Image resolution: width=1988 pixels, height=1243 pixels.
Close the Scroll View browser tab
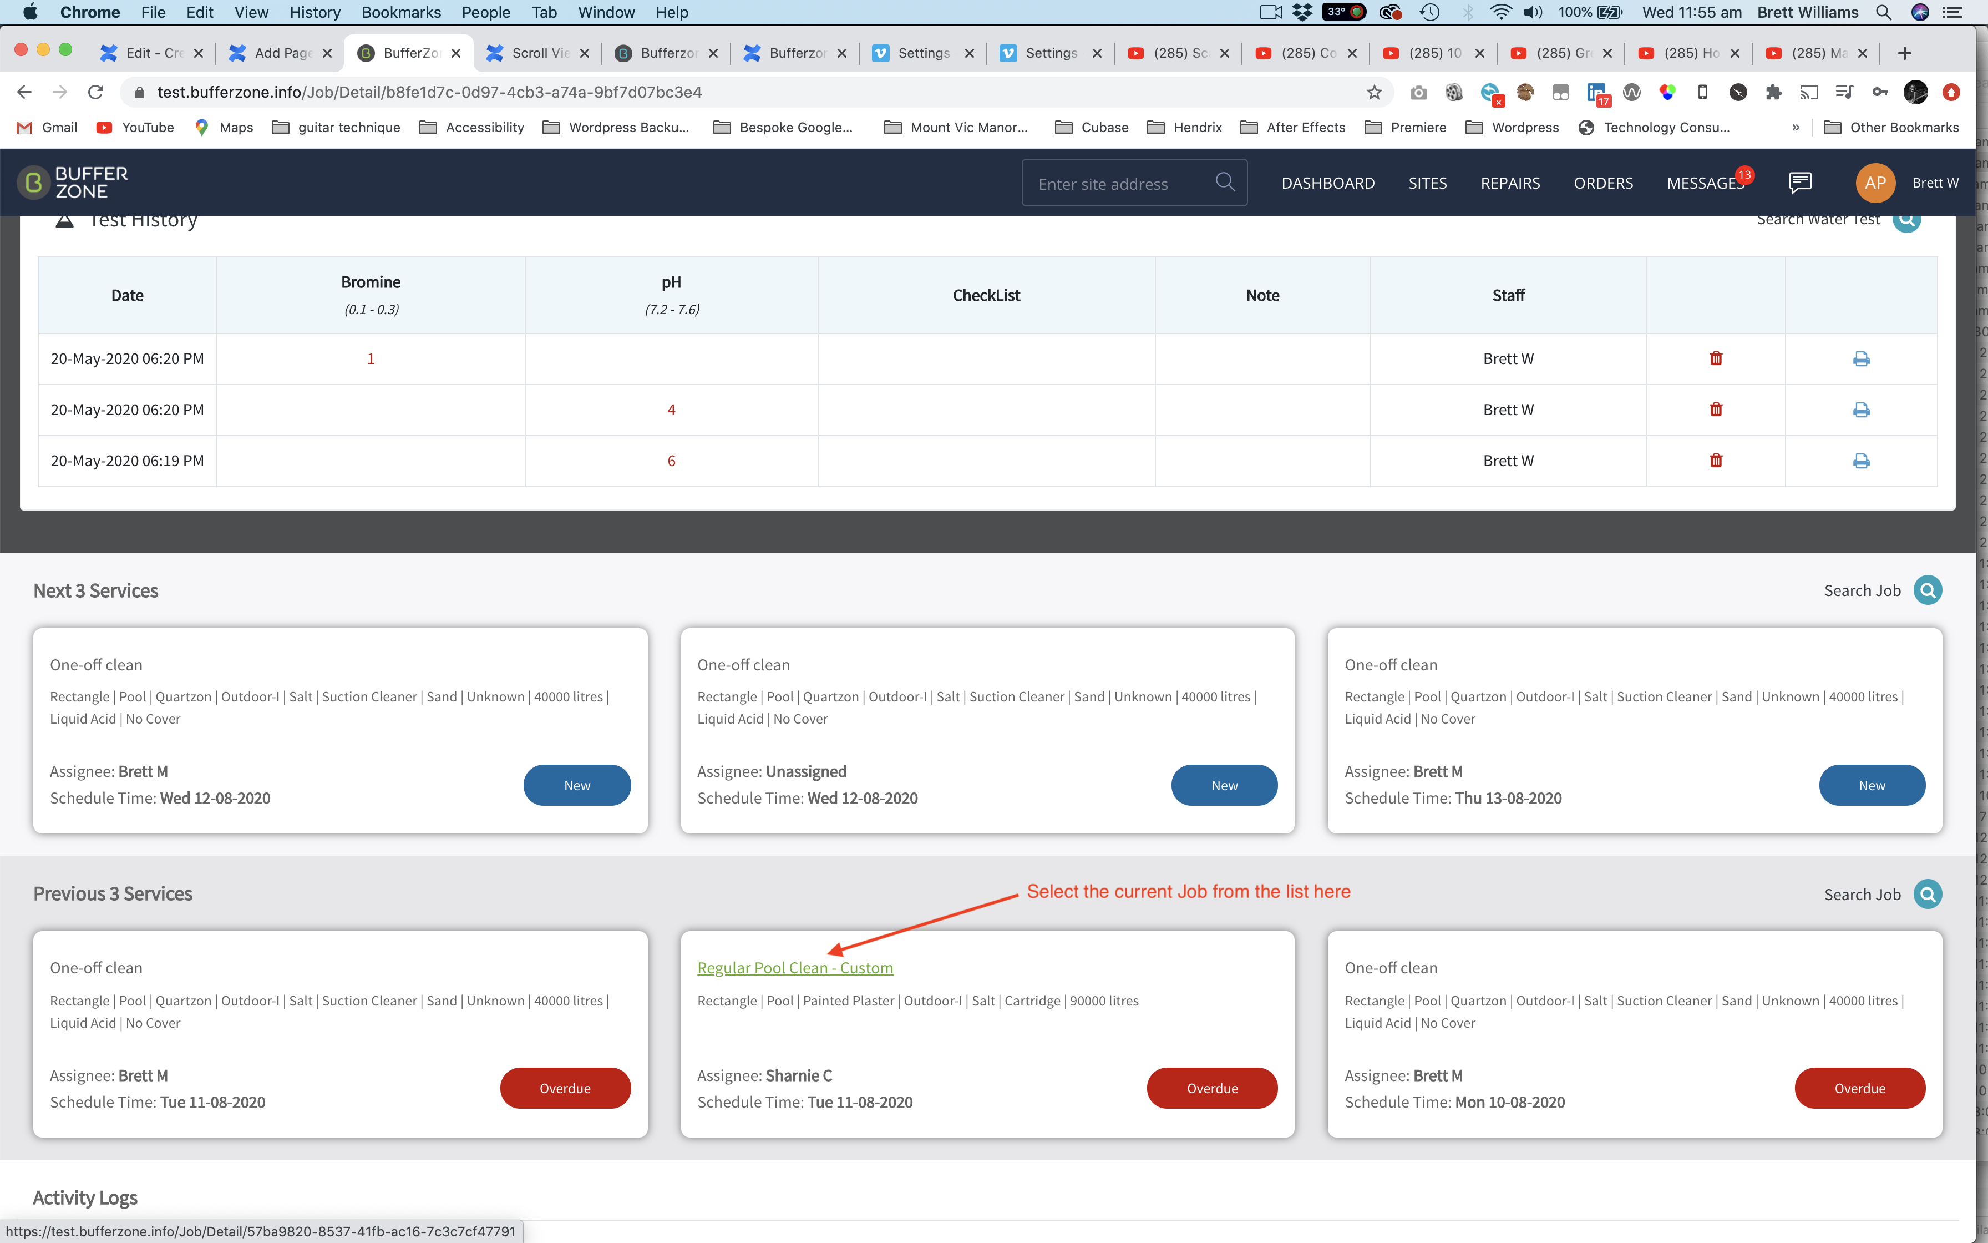point(584,53)
